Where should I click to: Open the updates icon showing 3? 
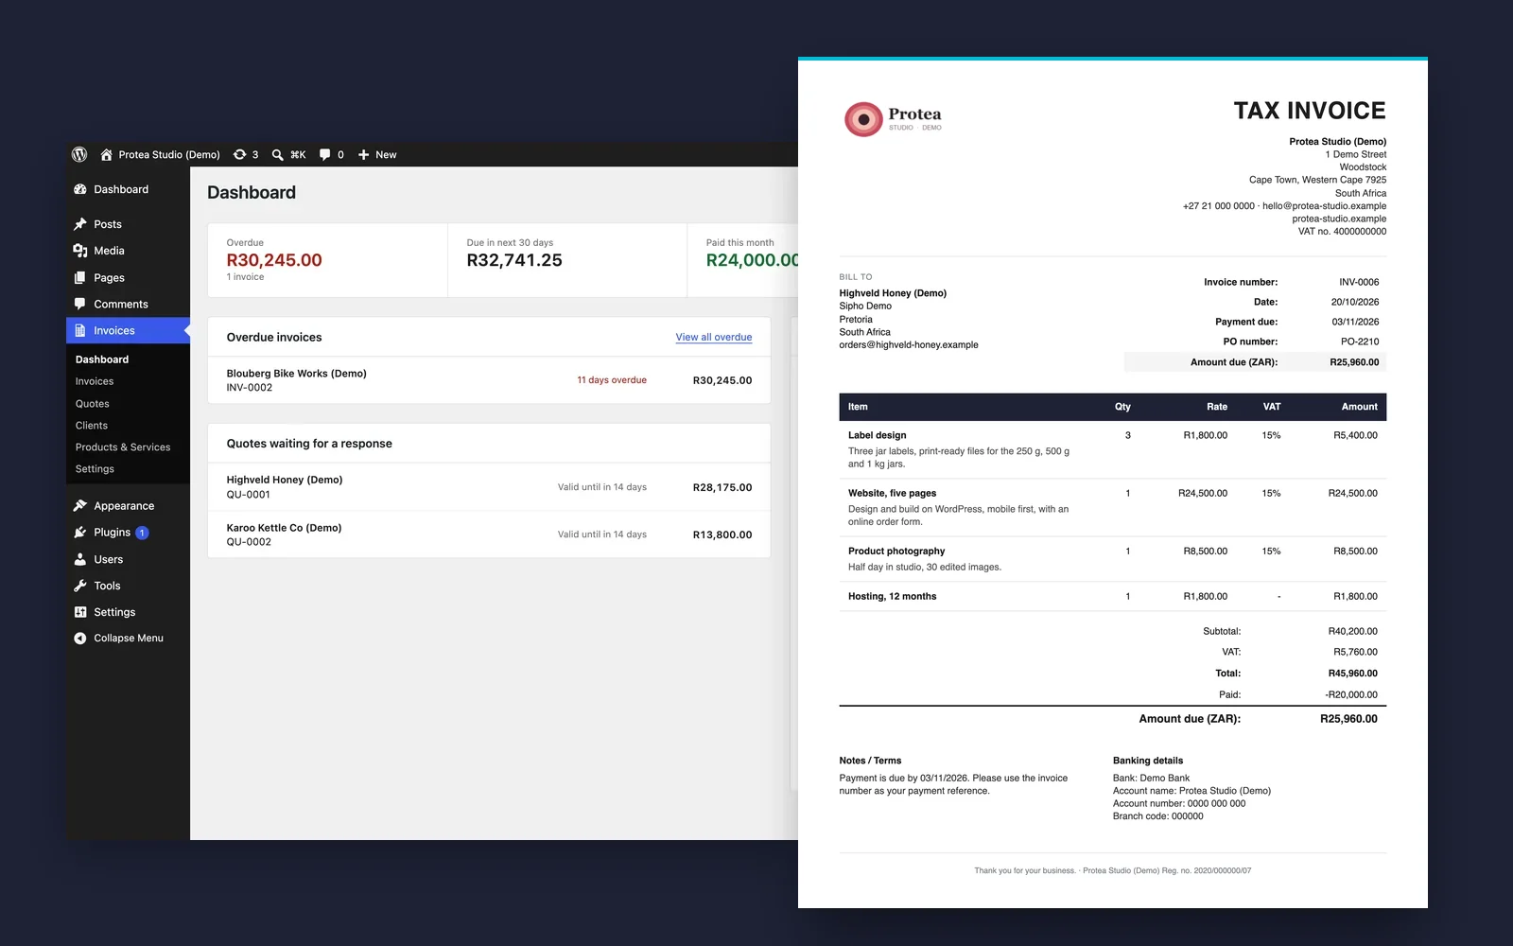click(246, 154)
